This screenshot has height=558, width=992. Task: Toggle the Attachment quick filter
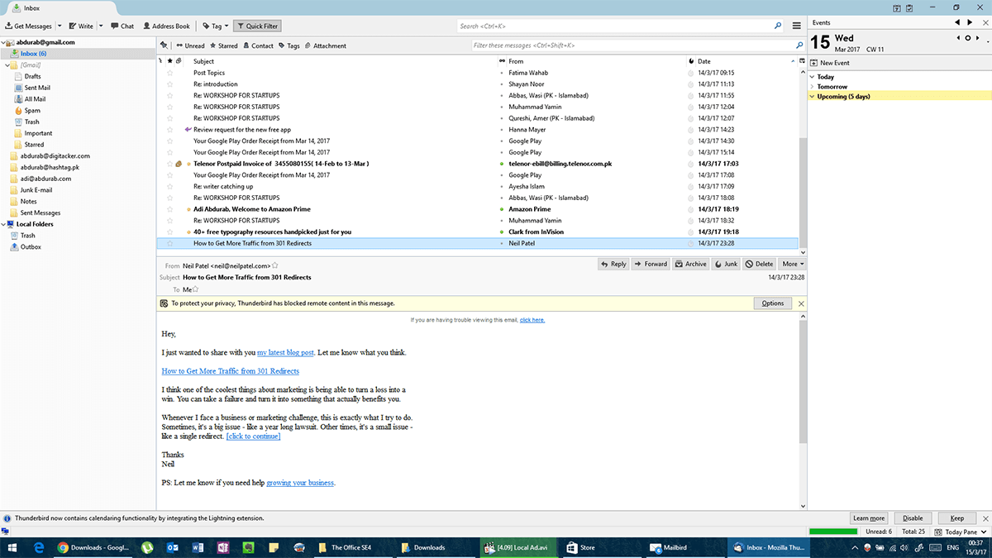325,45
